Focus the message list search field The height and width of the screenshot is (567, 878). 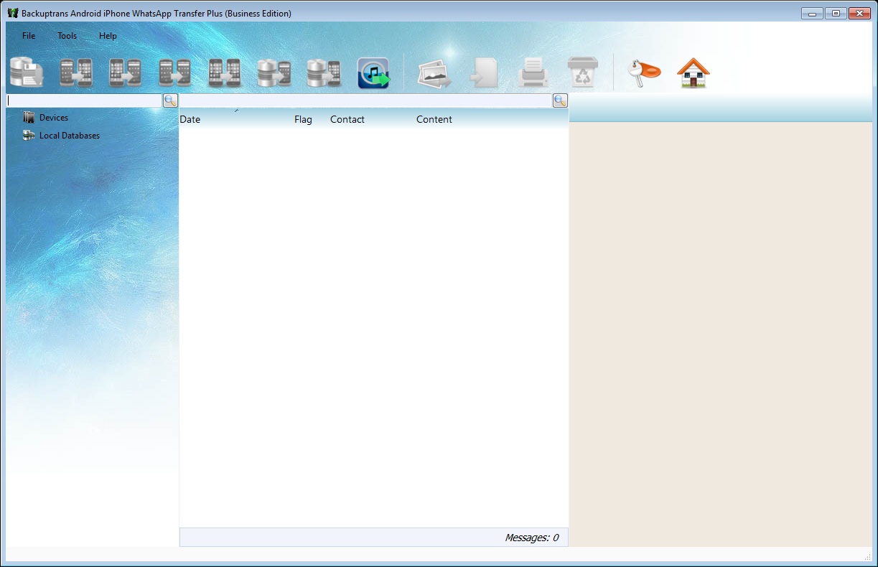(x=365, y=100)
